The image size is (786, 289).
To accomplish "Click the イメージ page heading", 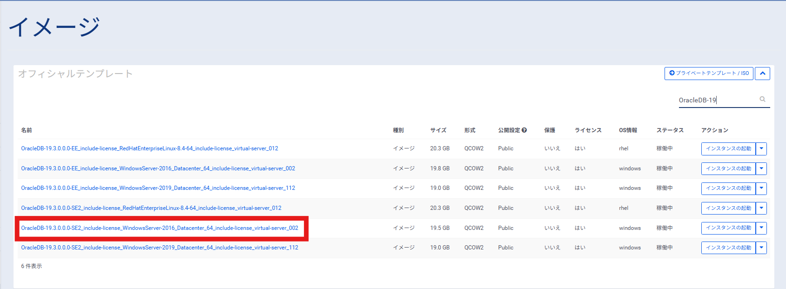I will (54, 27).
